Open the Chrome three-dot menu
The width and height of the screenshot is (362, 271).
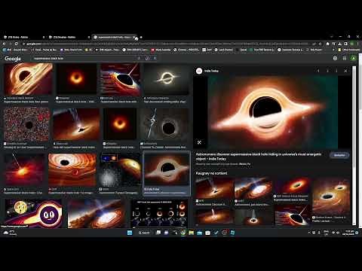(357, 44)
